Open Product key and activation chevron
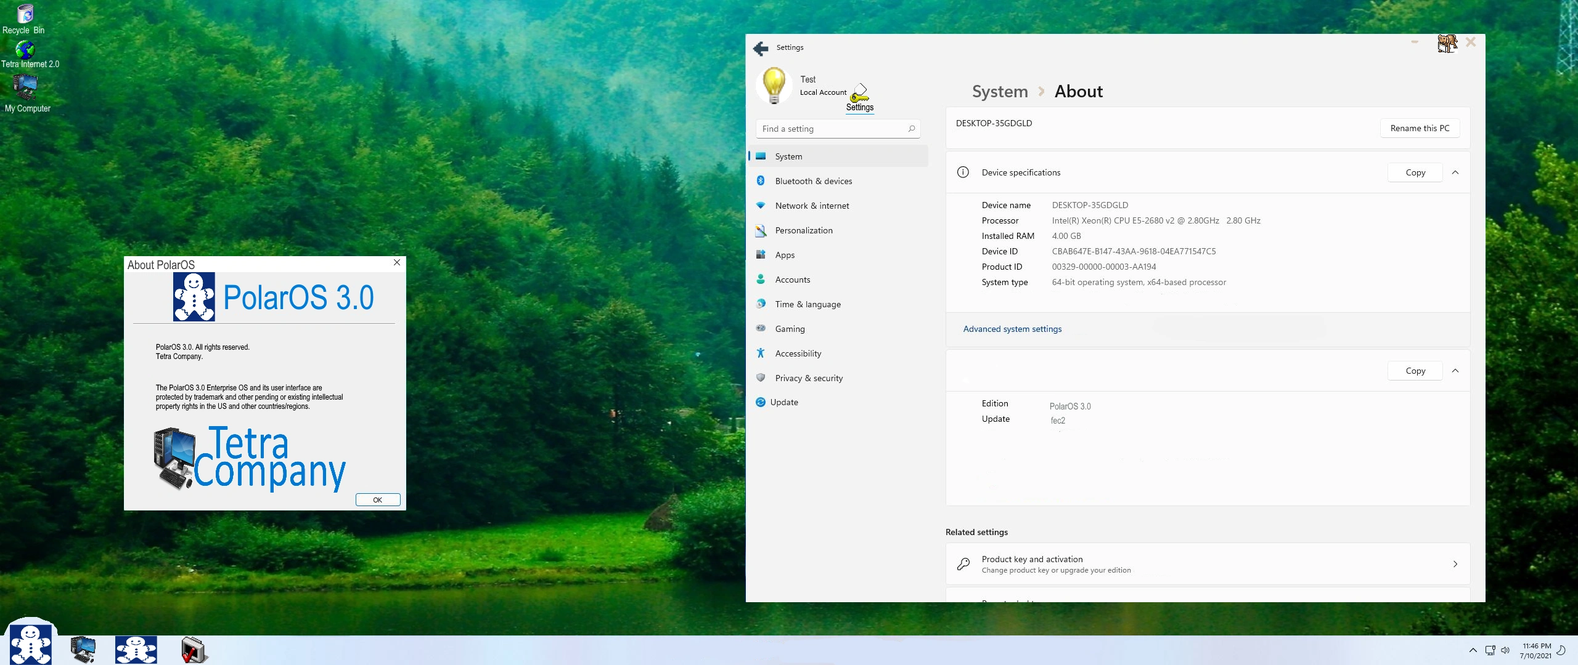This screenshot has width=1578, height=665. pos(1455,564)
